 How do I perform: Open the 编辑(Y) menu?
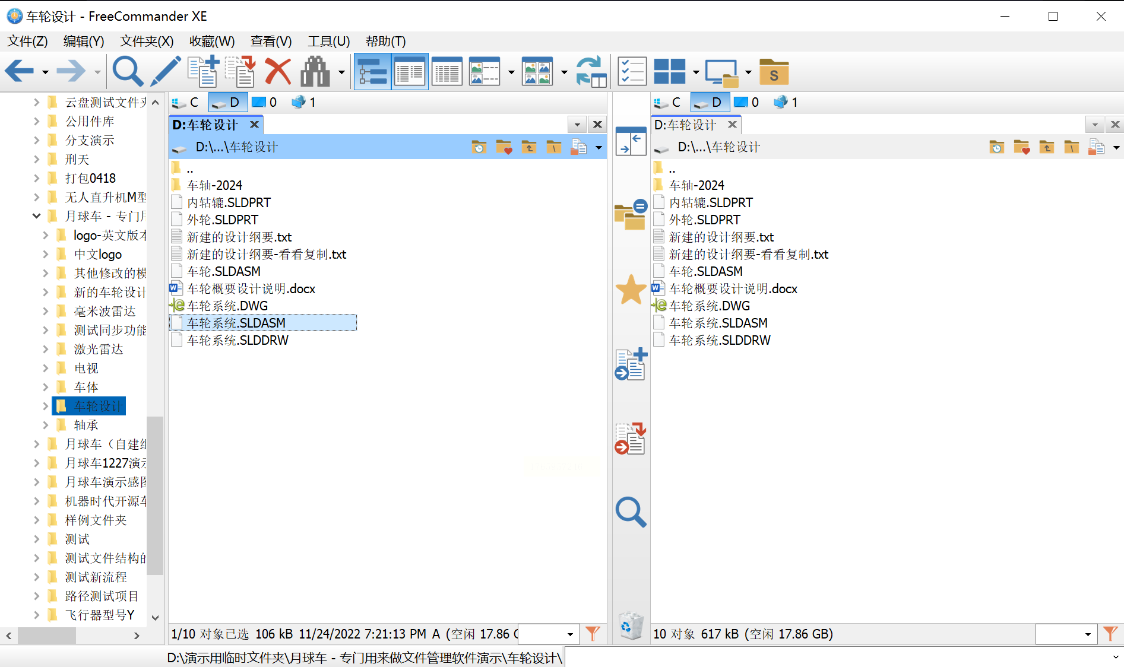click(84, 41)
